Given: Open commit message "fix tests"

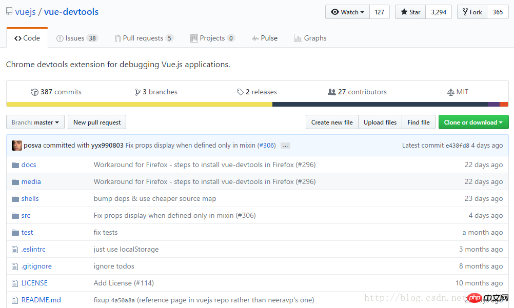Looking at the screenshot, I should click(x=106, y=233).
